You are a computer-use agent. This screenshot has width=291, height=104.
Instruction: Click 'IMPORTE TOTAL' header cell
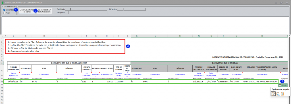pyautogui.click(x=107, y=68)
